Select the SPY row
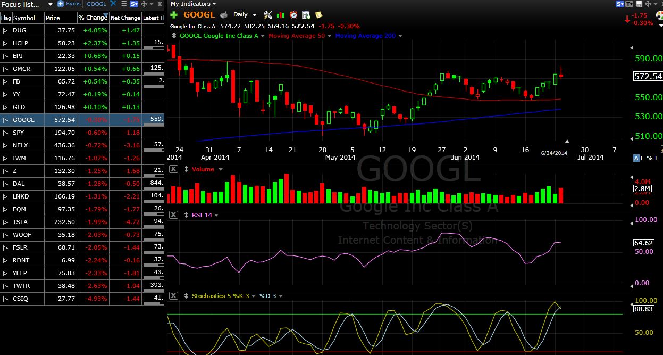Screen dimensions: 663x355 (x=82, y=133)
